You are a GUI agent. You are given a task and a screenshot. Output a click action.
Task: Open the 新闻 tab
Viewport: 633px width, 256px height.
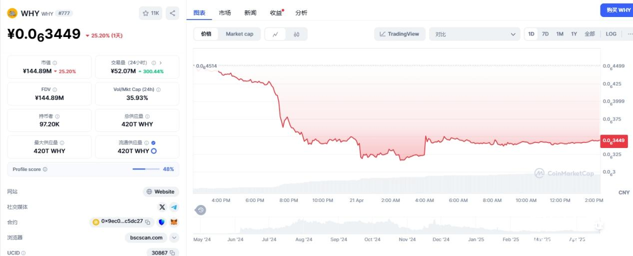250,13
